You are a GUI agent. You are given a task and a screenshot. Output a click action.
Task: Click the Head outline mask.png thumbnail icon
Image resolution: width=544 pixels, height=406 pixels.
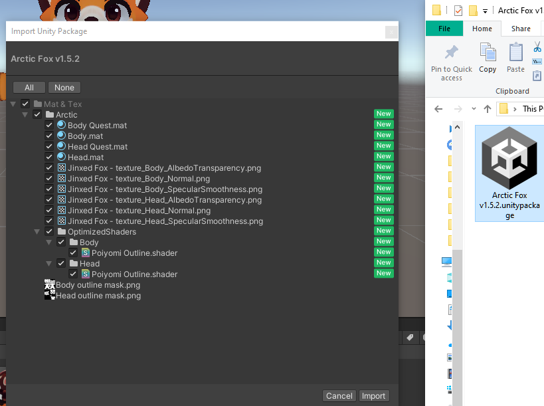pyautogui.click(x=49, y=296)
